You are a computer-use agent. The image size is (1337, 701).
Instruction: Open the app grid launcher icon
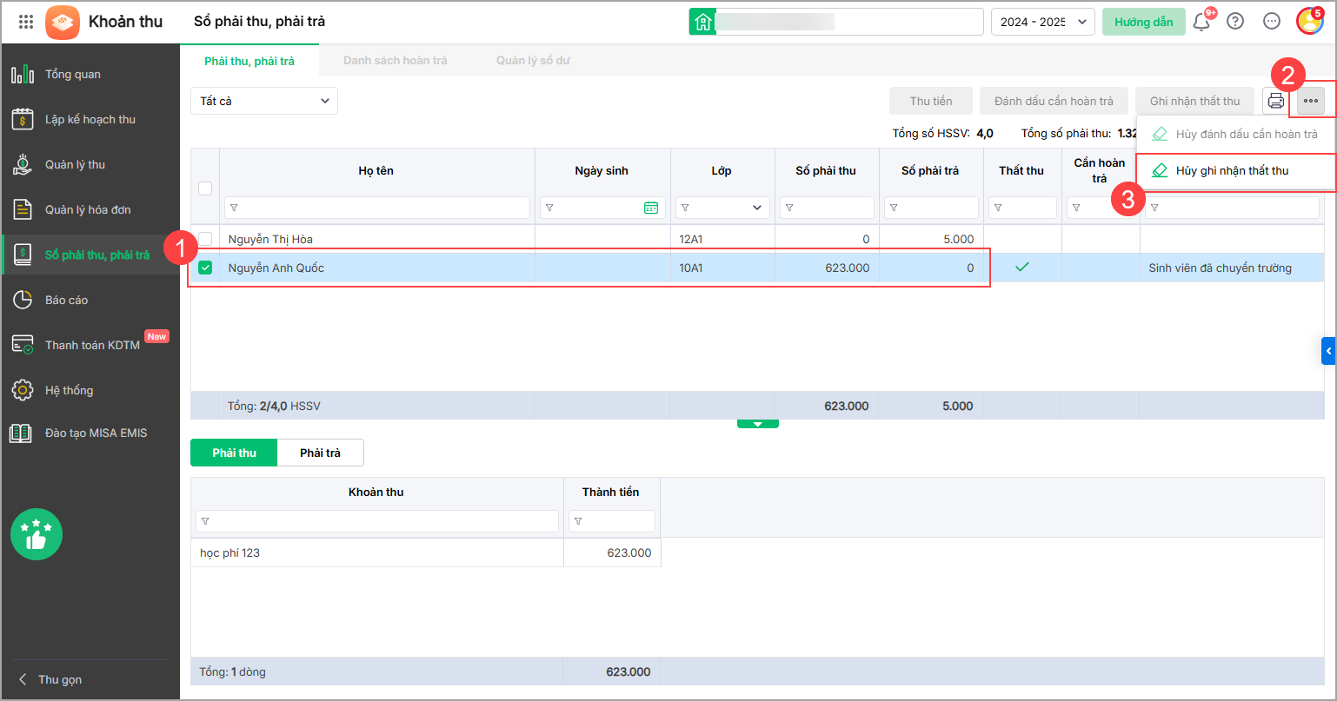26,22
